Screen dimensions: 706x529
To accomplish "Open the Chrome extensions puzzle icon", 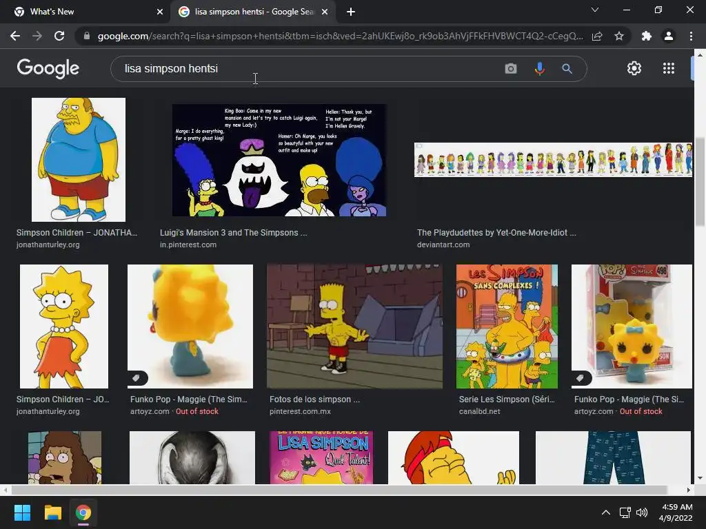I will 647,36.
